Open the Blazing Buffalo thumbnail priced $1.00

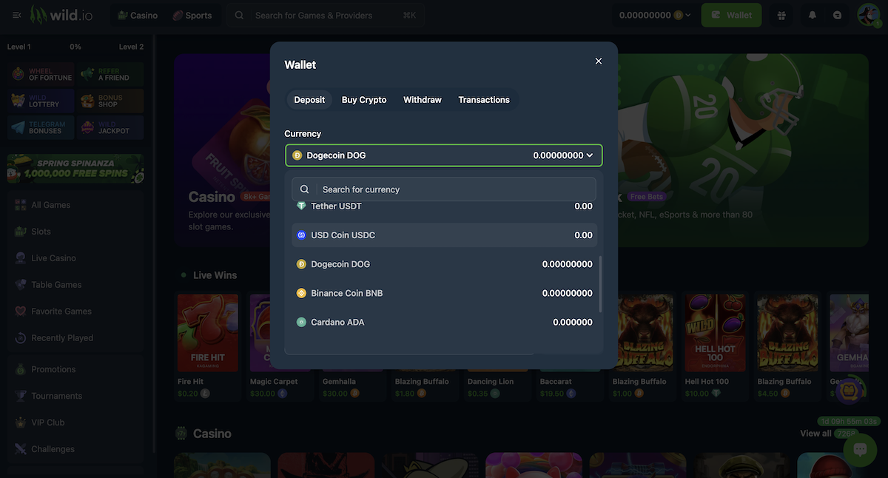643,333
